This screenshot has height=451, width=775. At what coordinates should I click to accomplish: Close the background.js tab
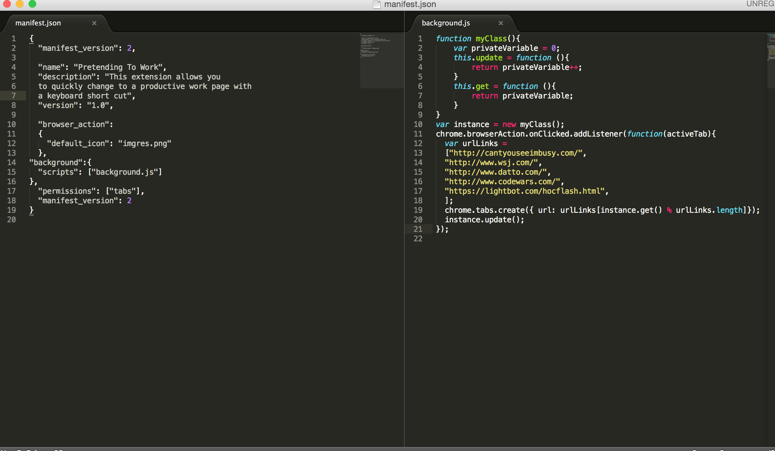(501, 23)
